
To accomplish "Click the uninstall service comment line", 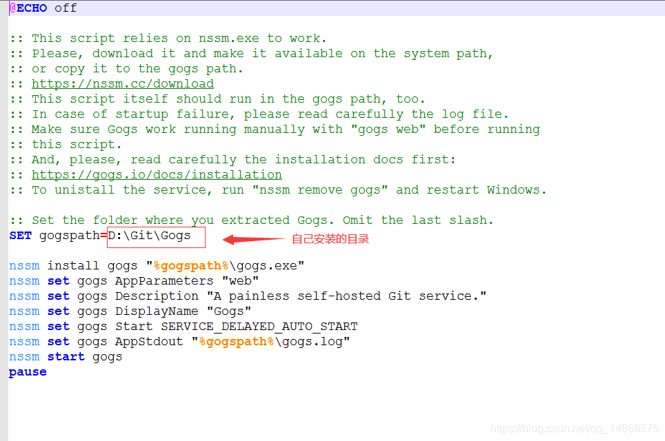I will point(276,189).
